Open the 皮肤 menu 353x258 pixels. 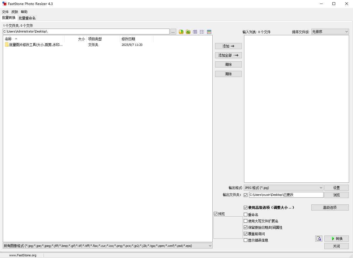click(15, 12)
